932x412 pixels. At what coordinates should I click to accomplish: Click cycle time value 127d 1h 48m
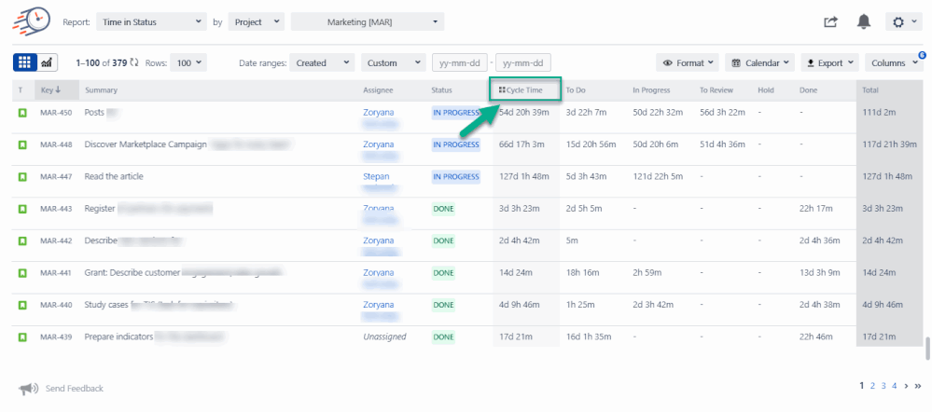click(x=523, y=176)
